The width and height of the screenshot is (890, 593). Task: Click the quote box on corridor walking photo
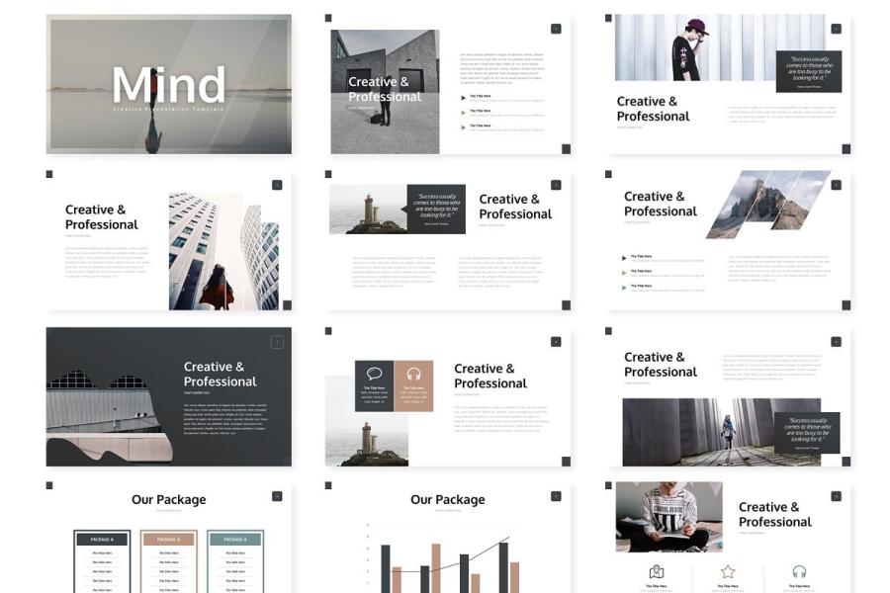point(806,432)
